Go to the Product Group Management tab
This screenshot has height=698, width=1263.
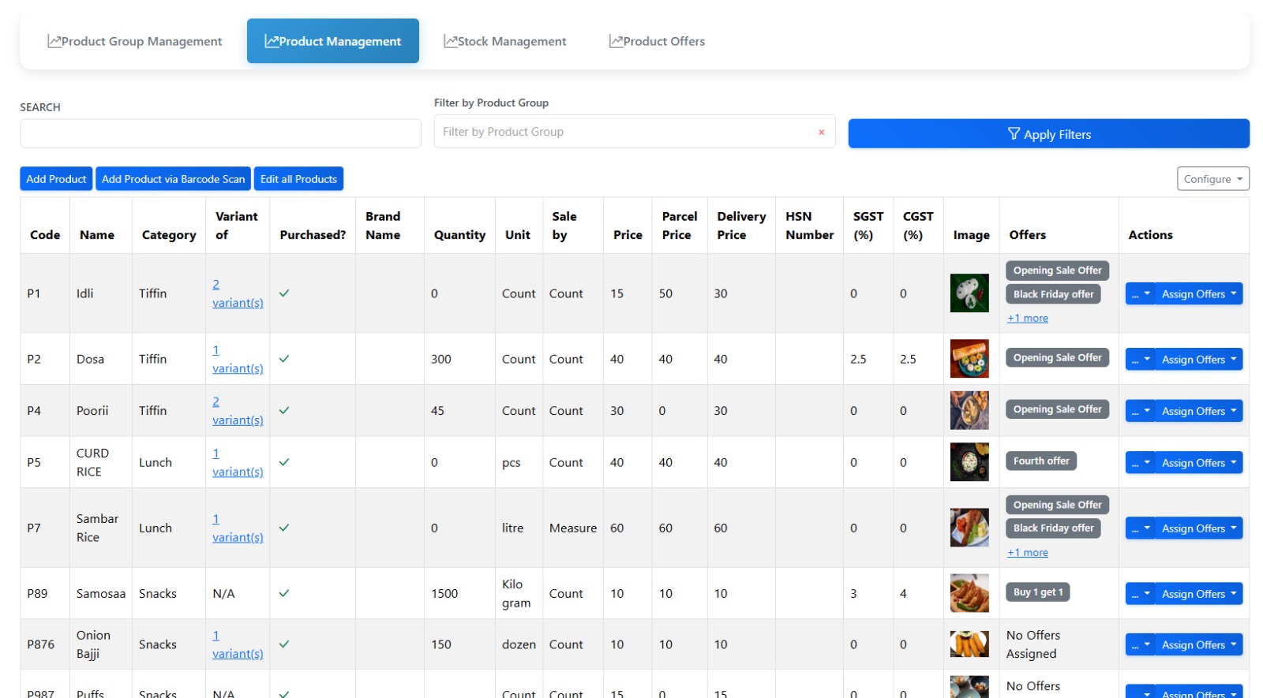tap(135, 42)
